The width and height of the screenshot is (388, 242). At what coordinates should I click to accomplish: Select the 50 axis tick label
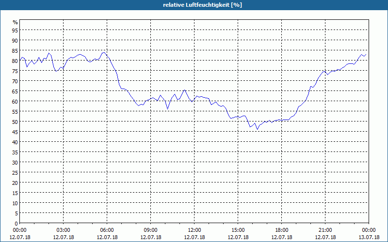tap(15, 121)
